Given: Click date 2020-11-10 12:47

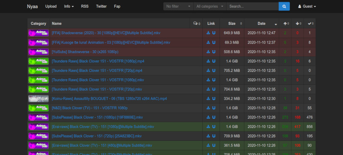Looking at the screenshot, I should [x=262, y=33].
